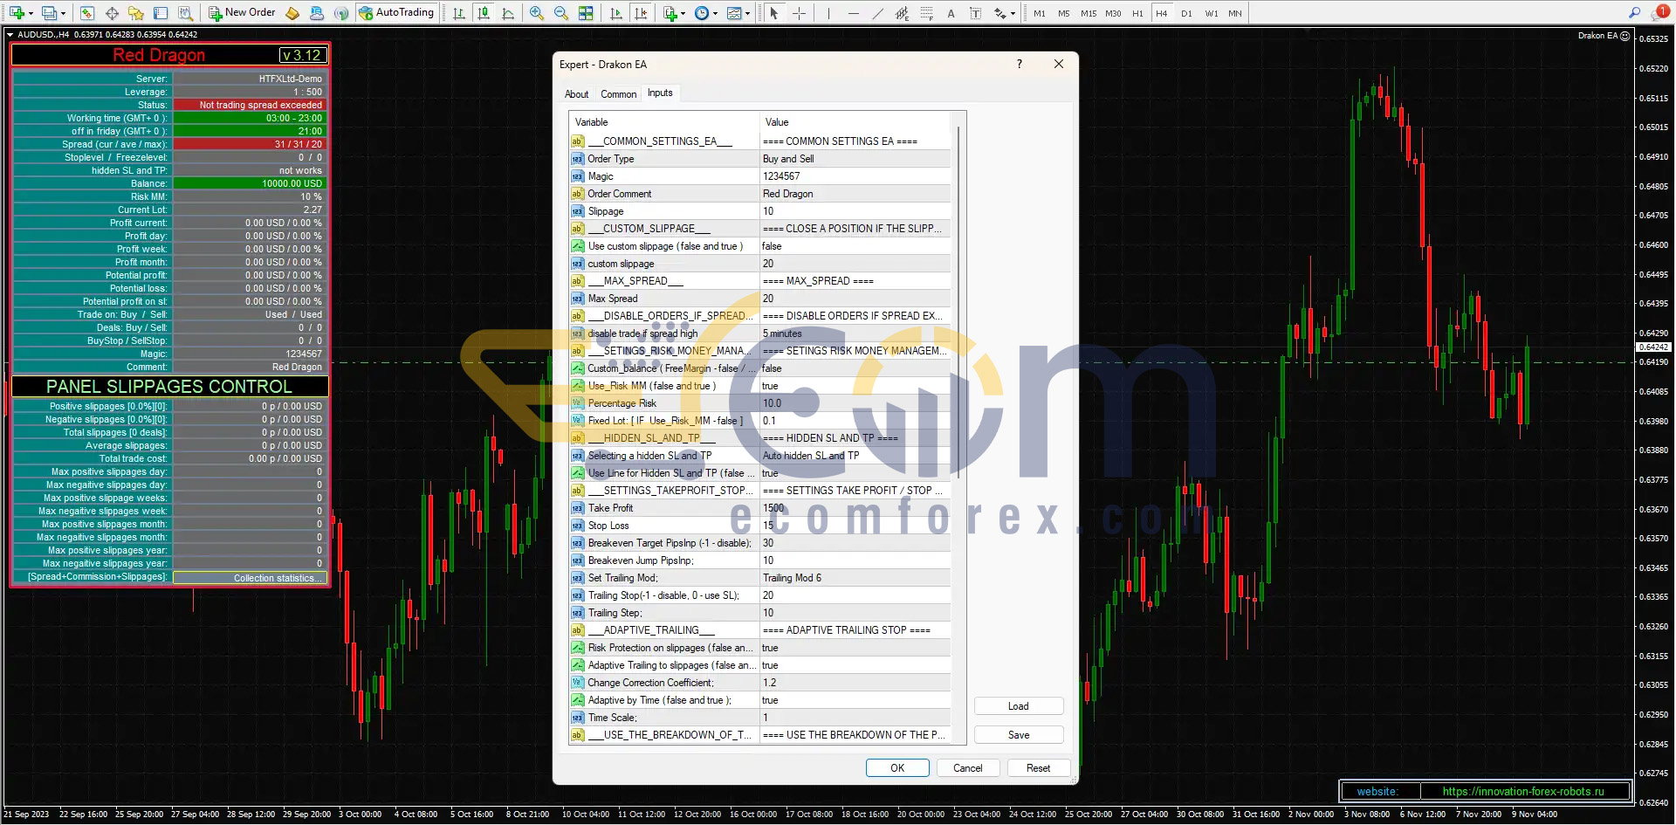Click the Reset button
The width and height of the screenshot is (1676, 825).
pos(1038,768)
